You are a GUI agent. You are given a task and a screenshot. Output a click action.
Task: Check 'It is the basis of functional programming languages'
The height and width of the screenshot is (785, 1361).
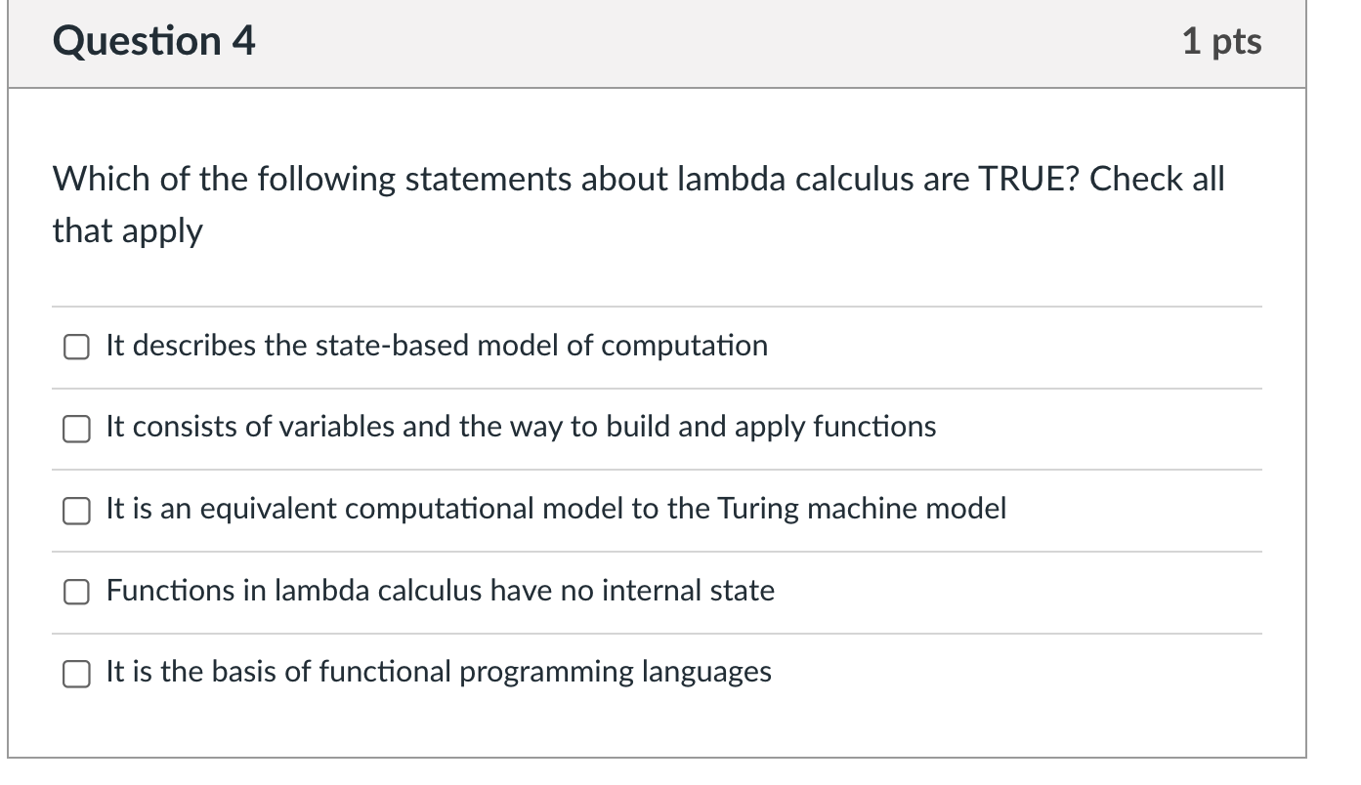(x=76, y=673)
